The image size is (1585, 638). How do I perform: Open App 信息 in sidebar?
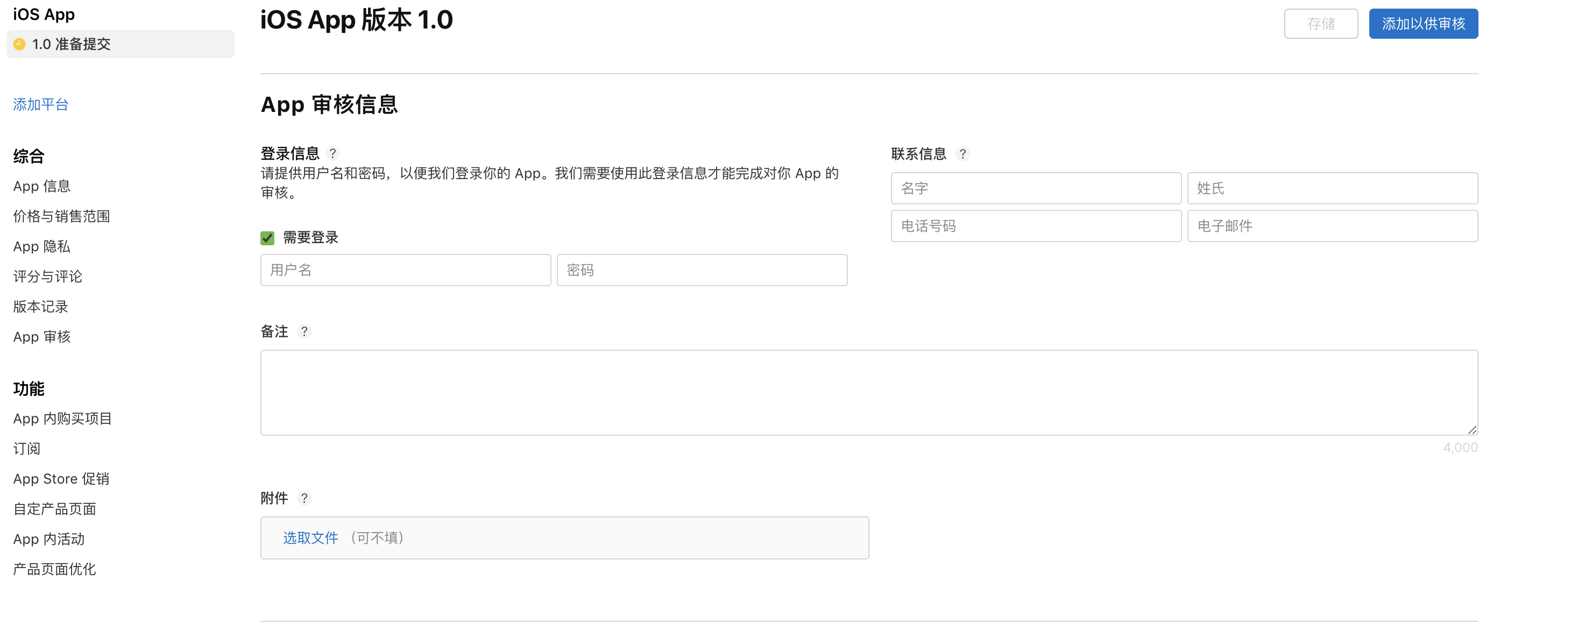coord(42,186)
